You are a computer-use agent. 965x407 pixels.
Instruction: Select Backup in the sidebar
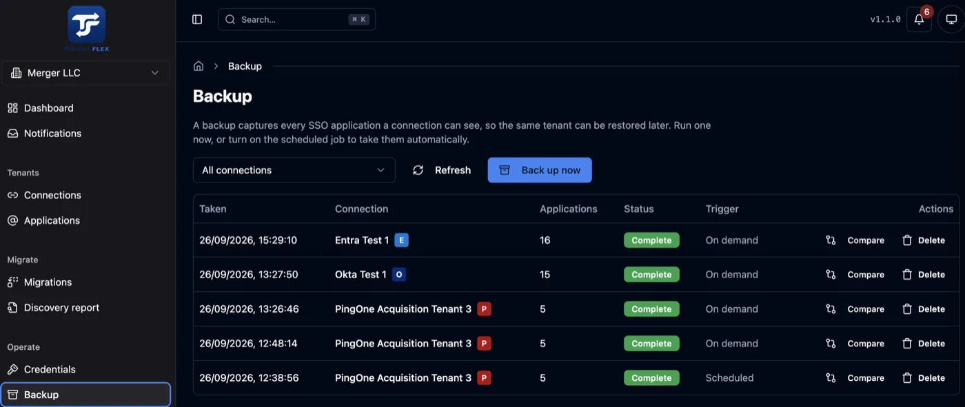click(85, 395)
